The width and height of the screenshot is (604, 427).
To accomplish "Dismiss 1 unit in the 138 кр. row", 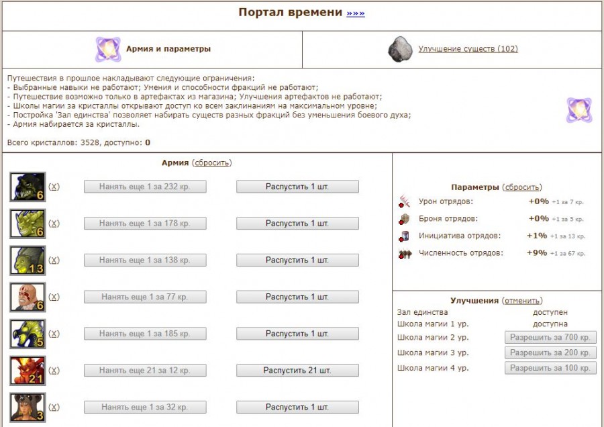I will (x=297, y=260).
